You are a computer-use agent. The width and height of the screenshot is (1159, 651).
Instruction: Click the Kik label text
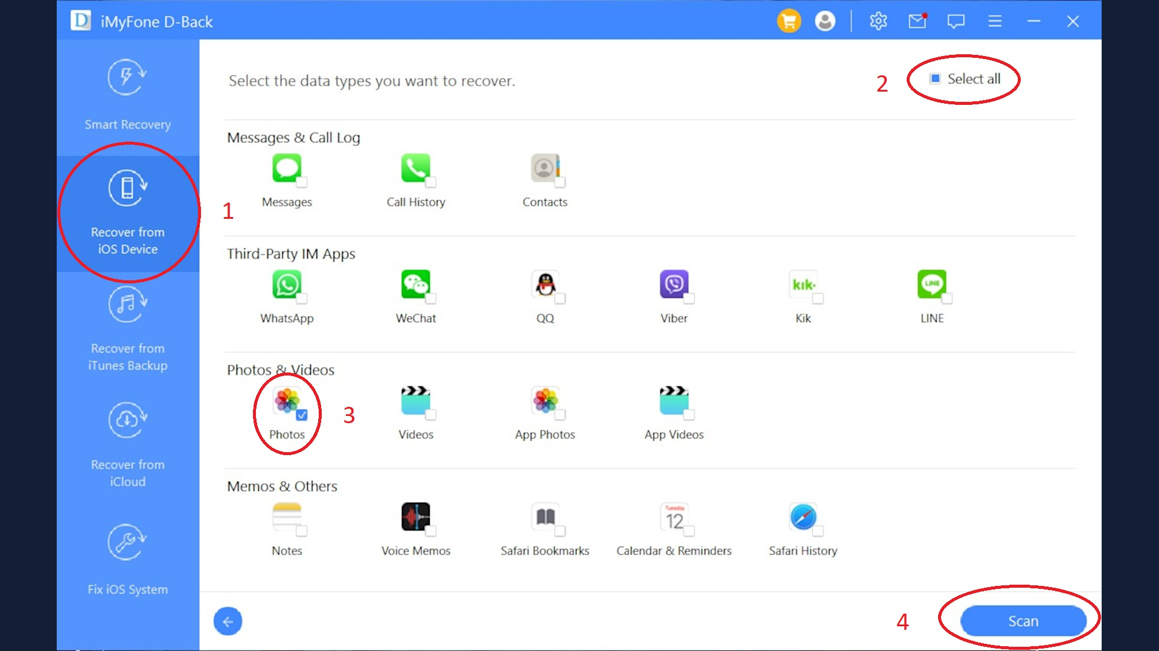coord(803,318)
